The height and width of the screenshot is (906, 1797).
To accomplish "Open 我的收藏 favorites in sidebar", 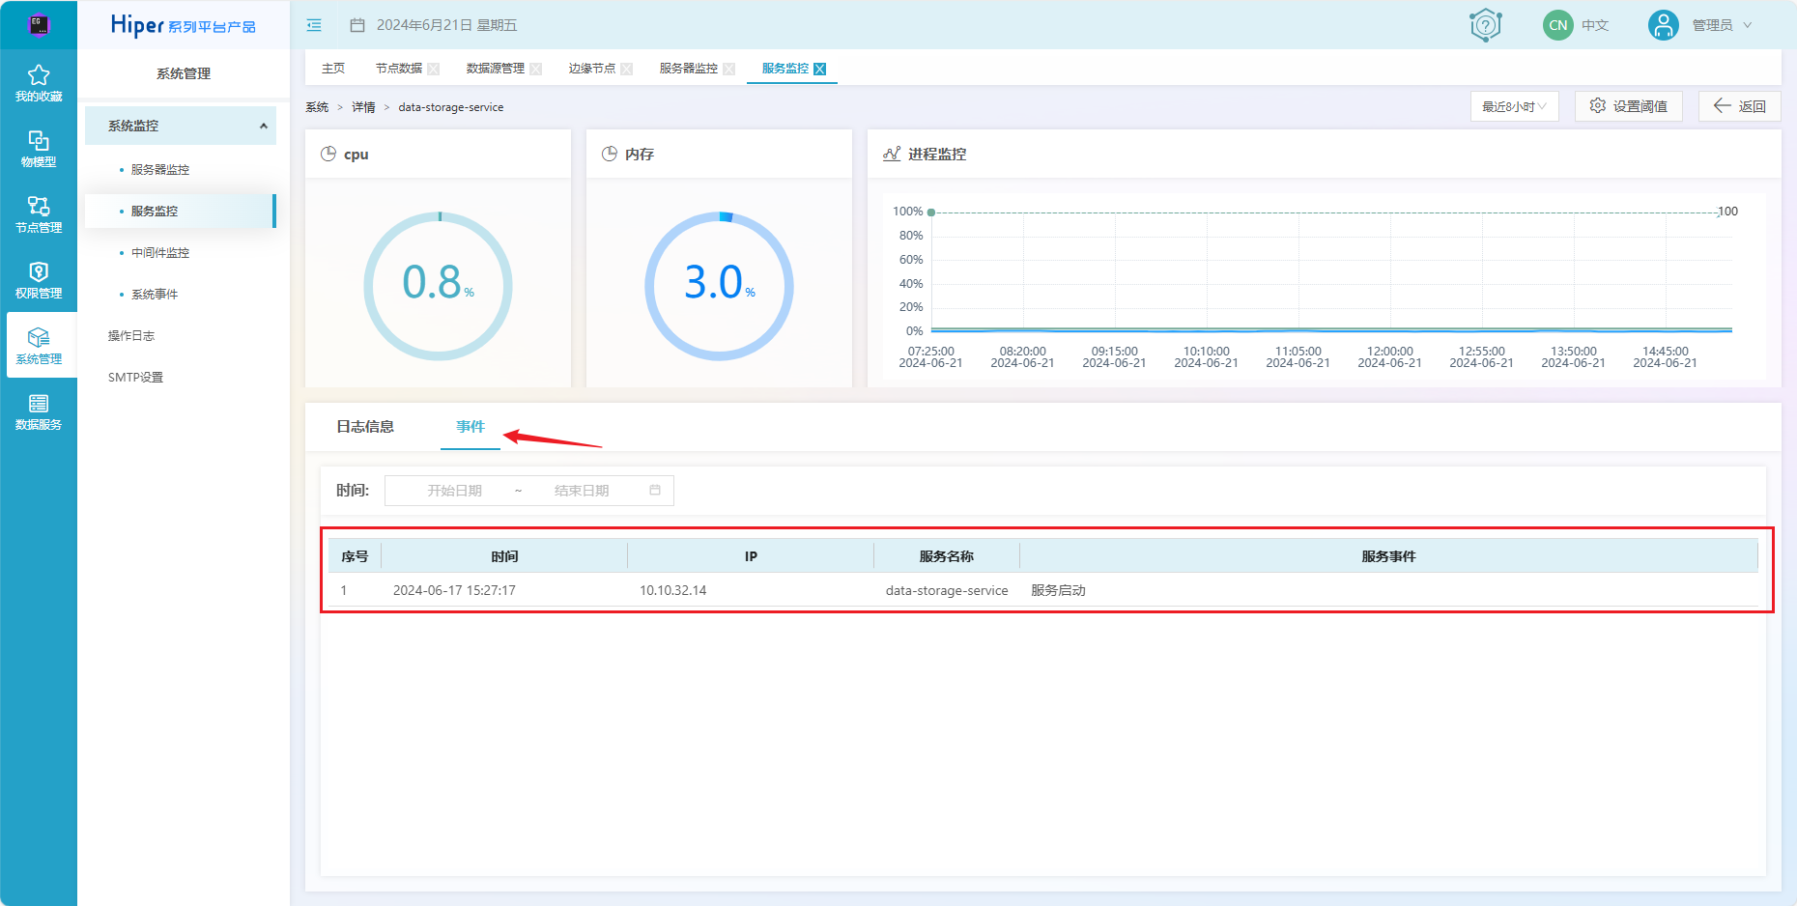I will pyautogui.click(x=39, y=82).
